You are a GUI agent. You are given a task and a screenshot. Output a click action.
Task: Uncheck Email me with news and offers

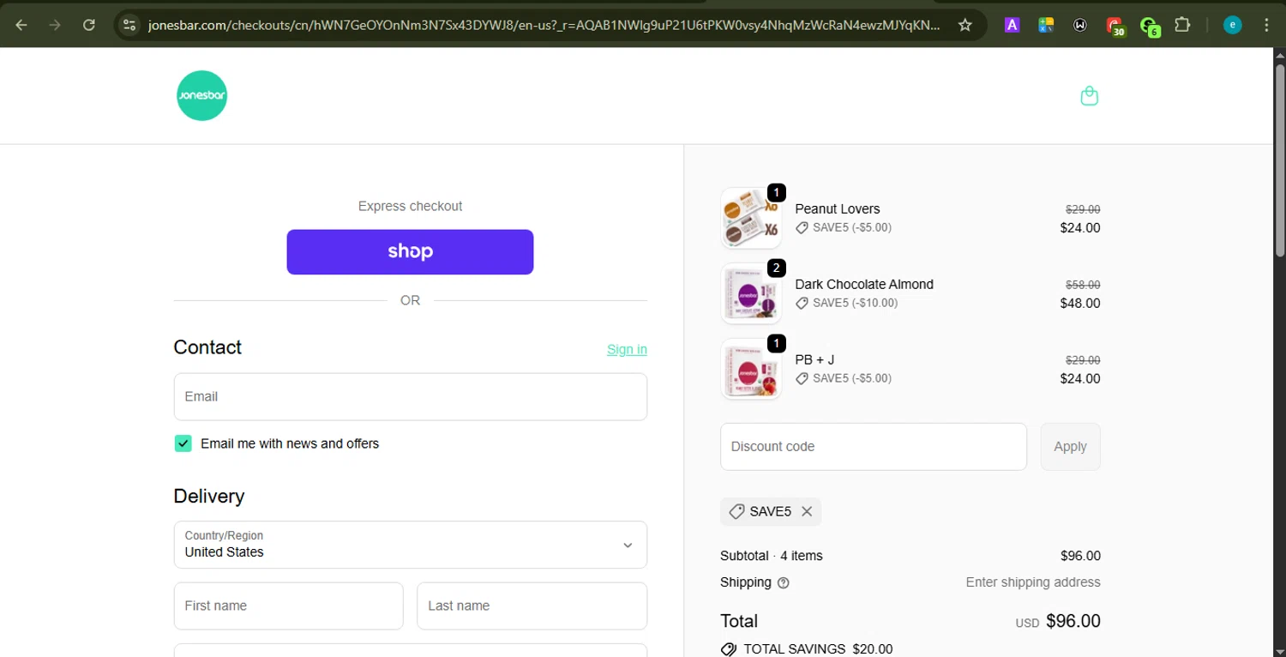coord(183,443)
